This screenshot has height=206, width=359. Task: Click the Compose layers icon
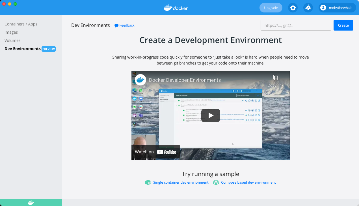[216, 182]
